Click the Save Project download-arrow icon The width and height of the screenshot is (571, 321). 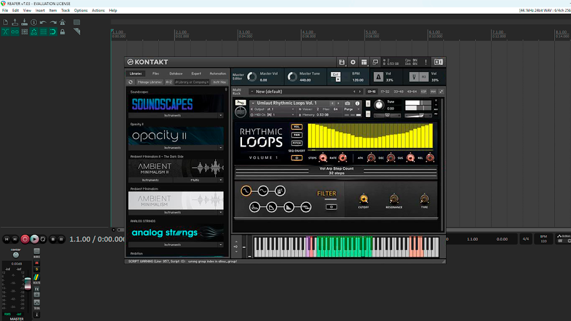(25, 22)
